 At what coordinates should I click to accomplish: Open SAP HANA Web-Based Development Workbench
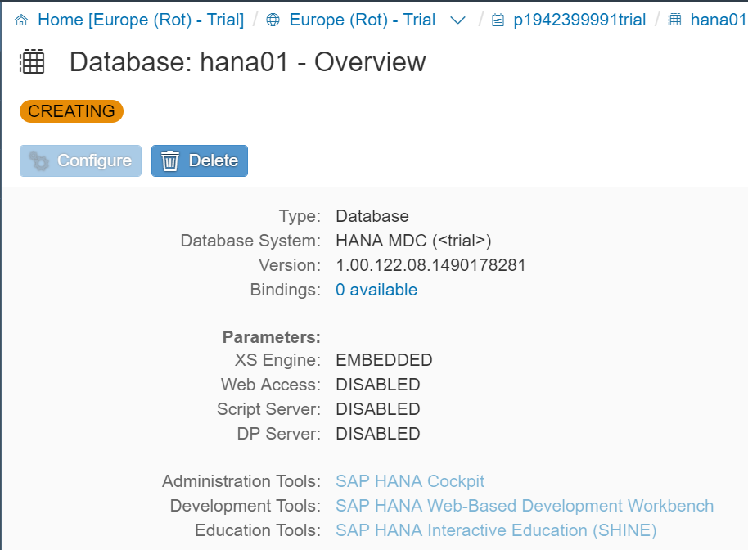525,506
